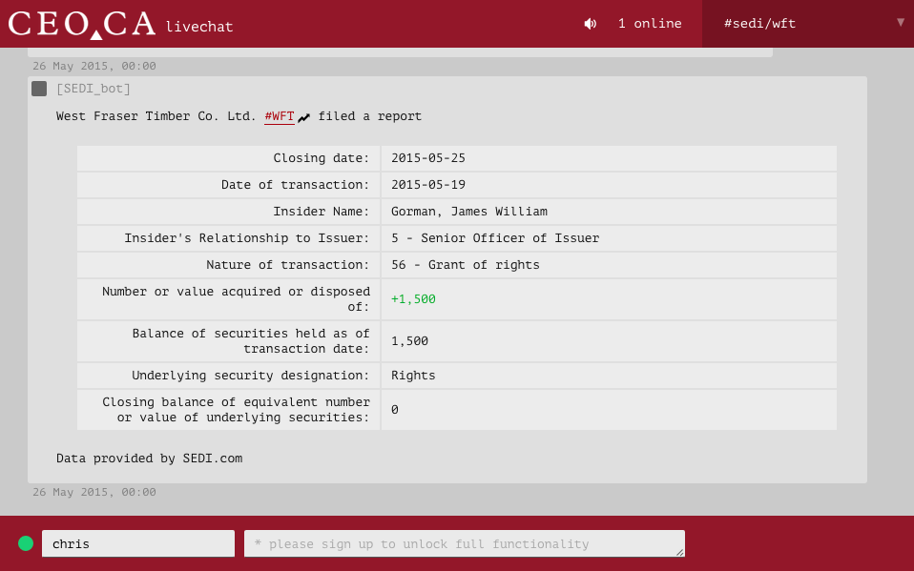Select closing date value 2015-05-25

tap(428, 158)
